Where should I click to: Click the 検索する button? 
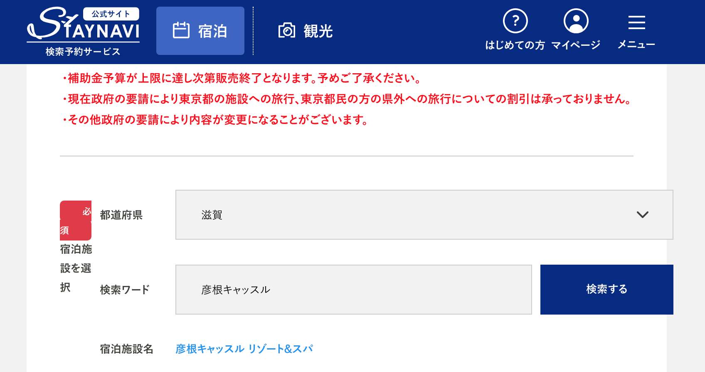point(607,290)
